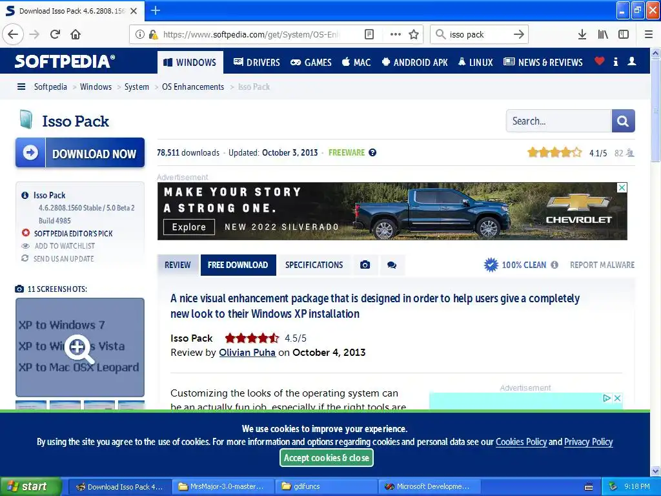Open the browser home page
This screenshot has width=661, height=496.
pos(76,34)
